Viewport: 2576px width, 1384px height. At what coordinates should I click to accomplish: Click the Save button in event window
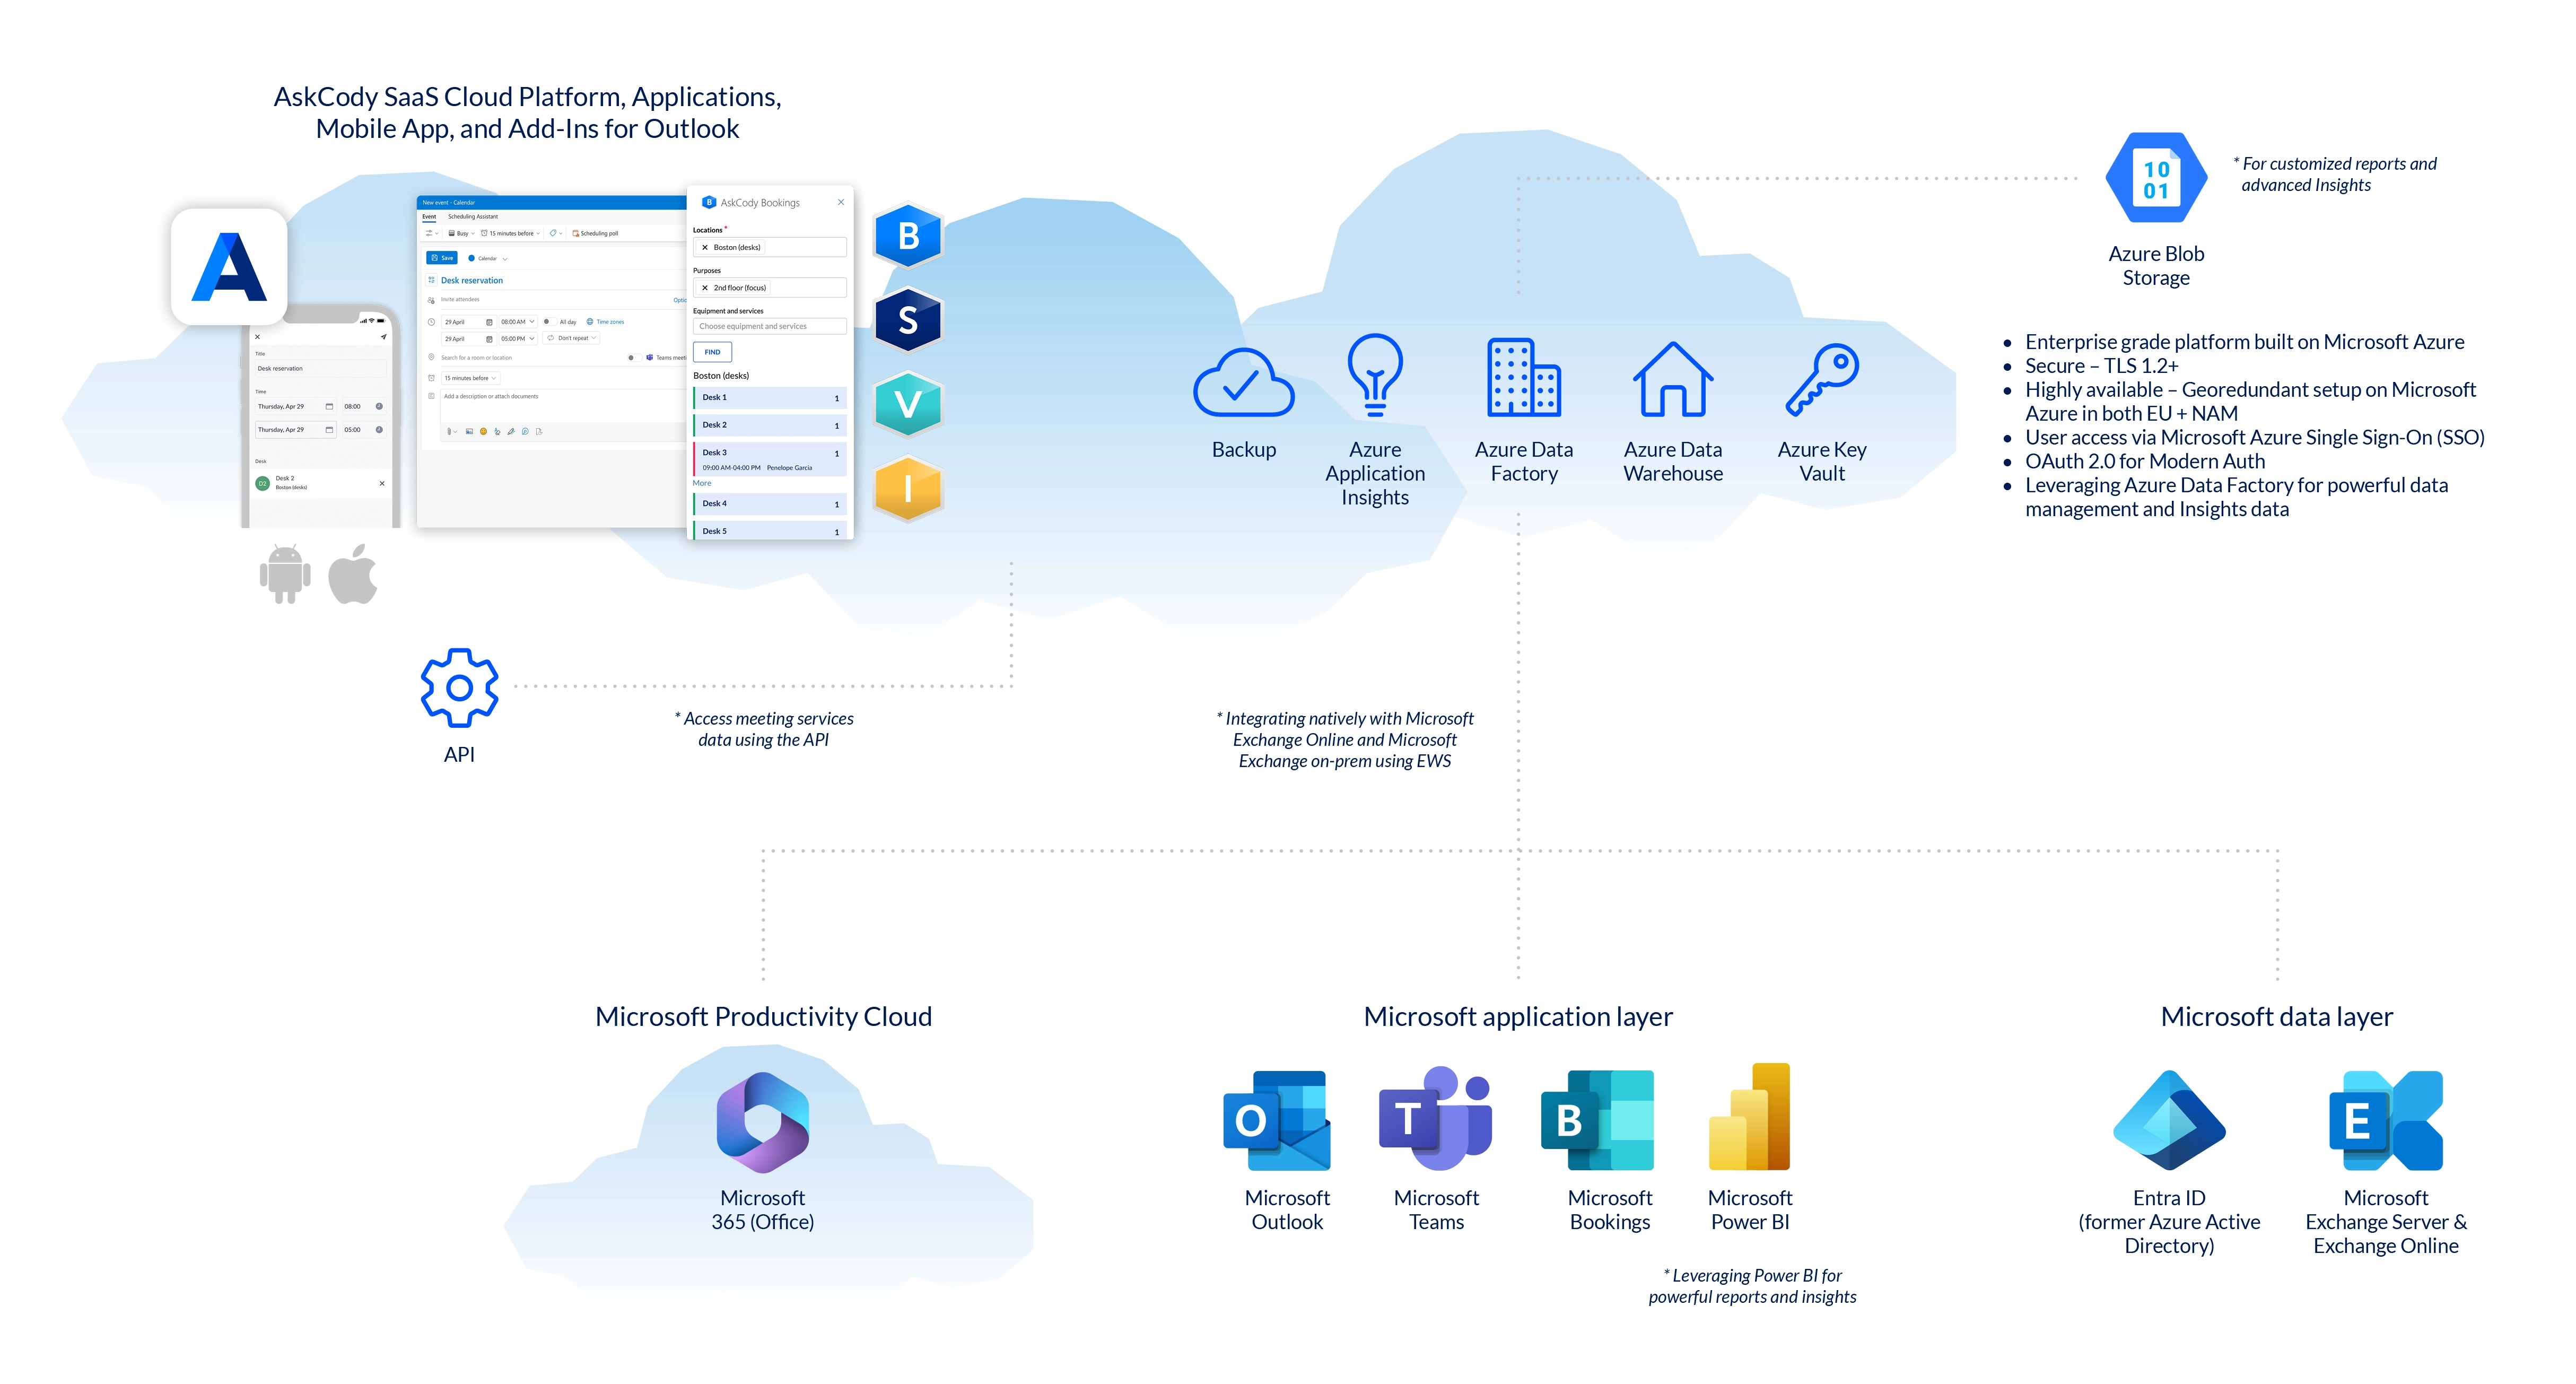(441, 258)
